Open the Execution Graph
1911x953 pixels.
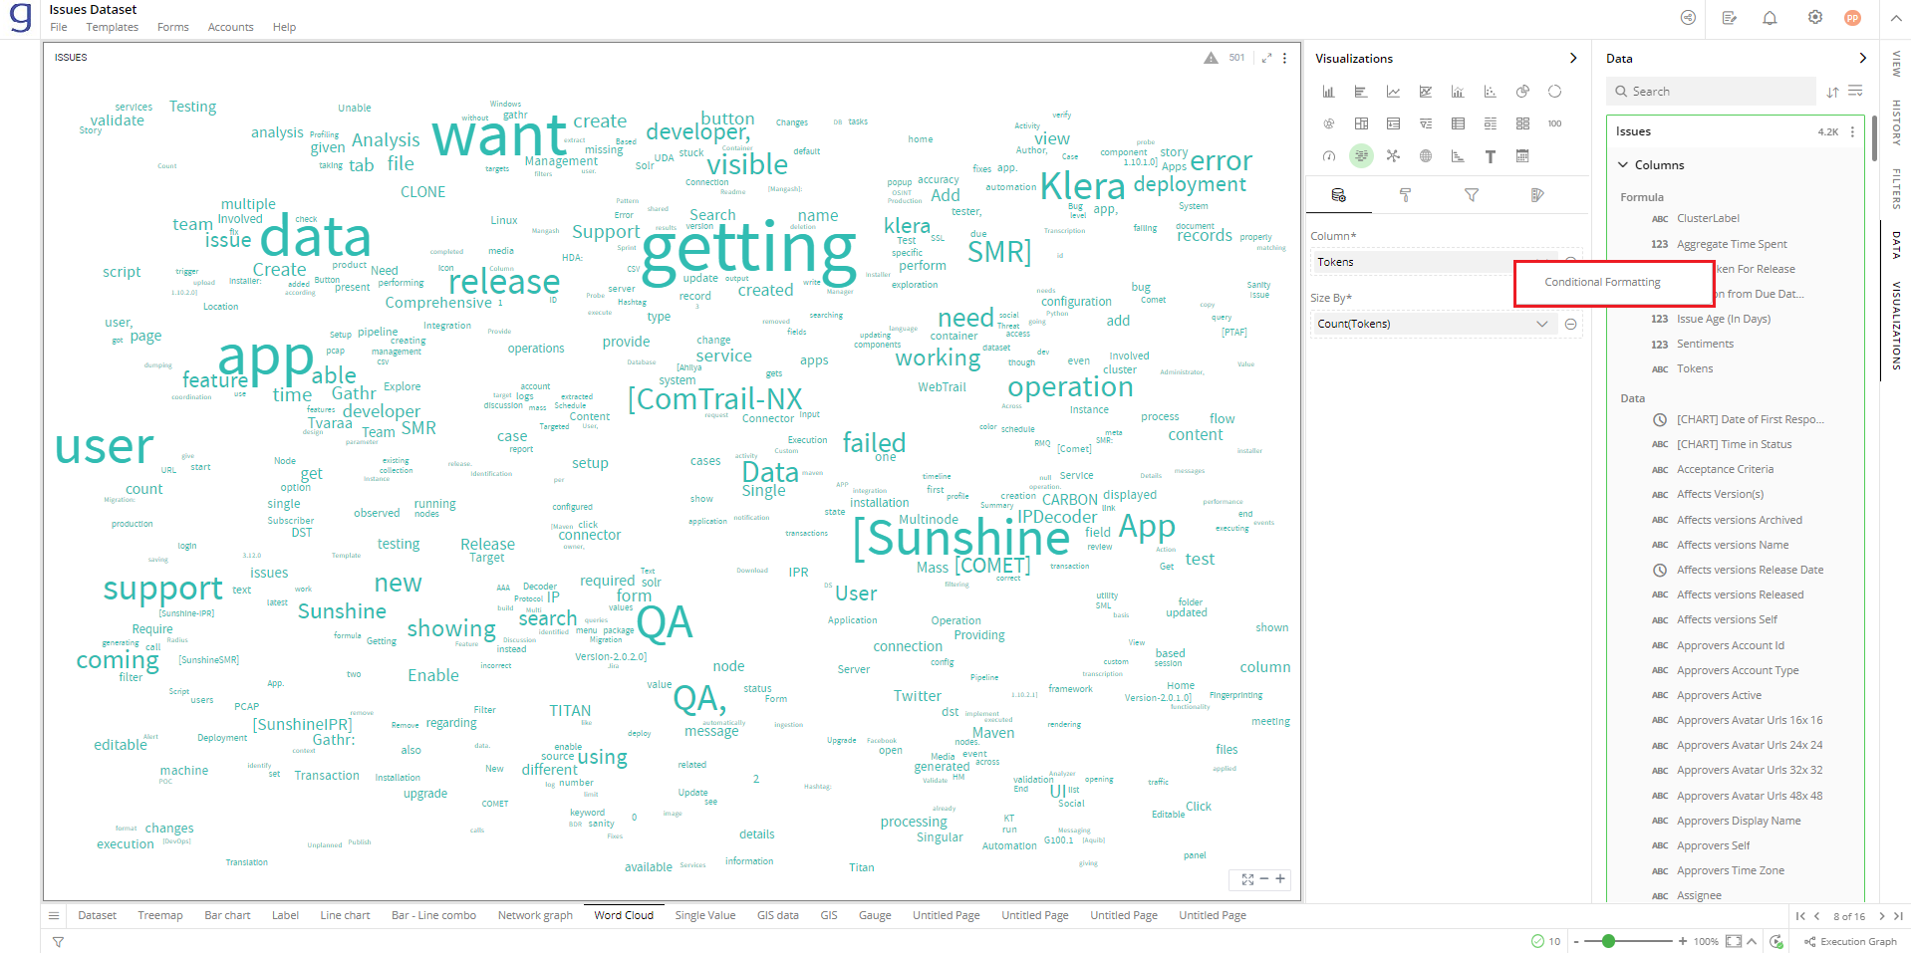point(1850,941)
